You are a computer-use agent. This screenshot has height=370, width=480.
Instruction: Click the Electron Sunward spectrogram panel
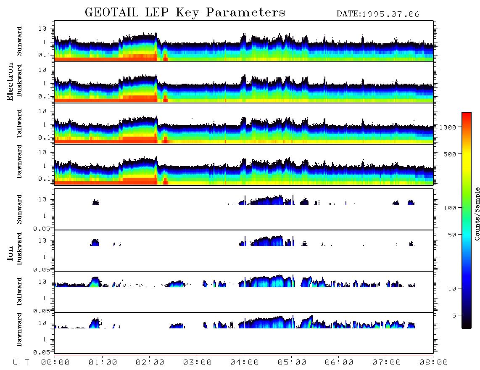(244, 41)
